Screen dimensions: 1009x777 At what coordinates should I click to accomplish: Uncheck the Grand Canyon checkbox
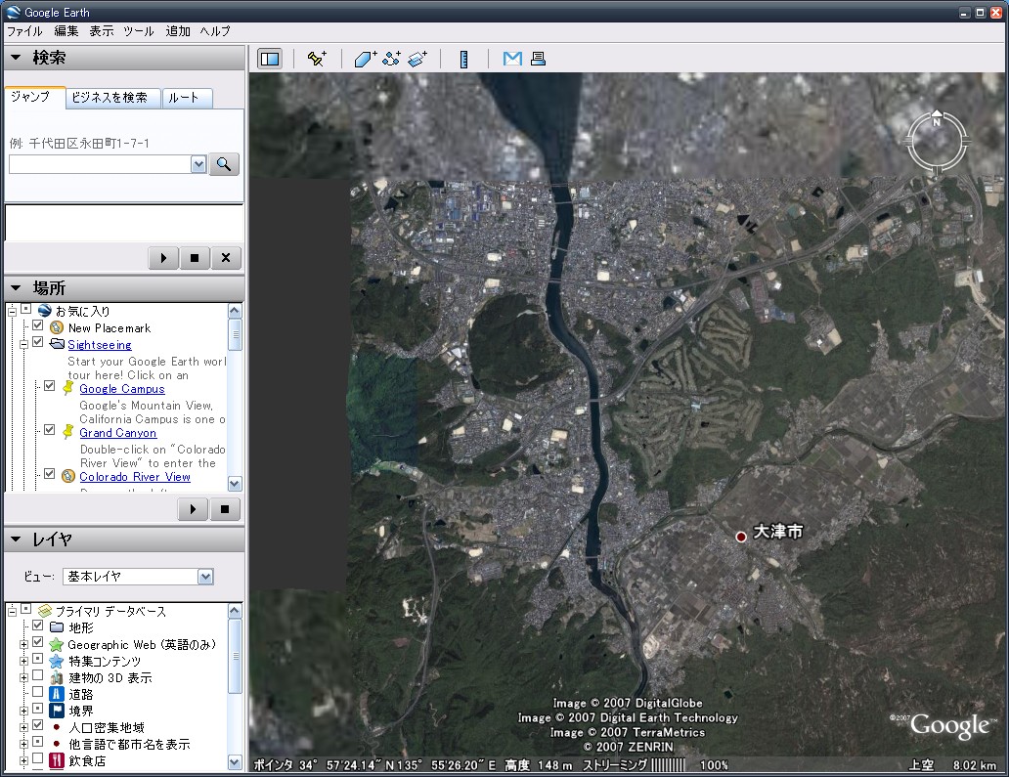pyautogui.click(x=50, y=430)
